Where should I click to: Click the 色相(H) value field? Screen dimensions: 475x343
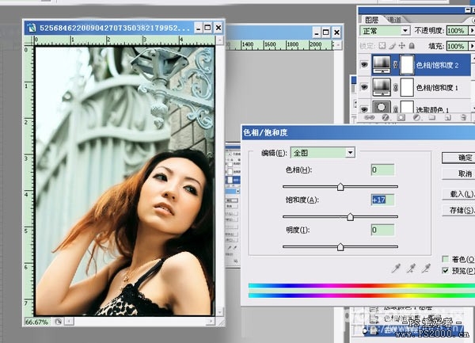[383, 170]
